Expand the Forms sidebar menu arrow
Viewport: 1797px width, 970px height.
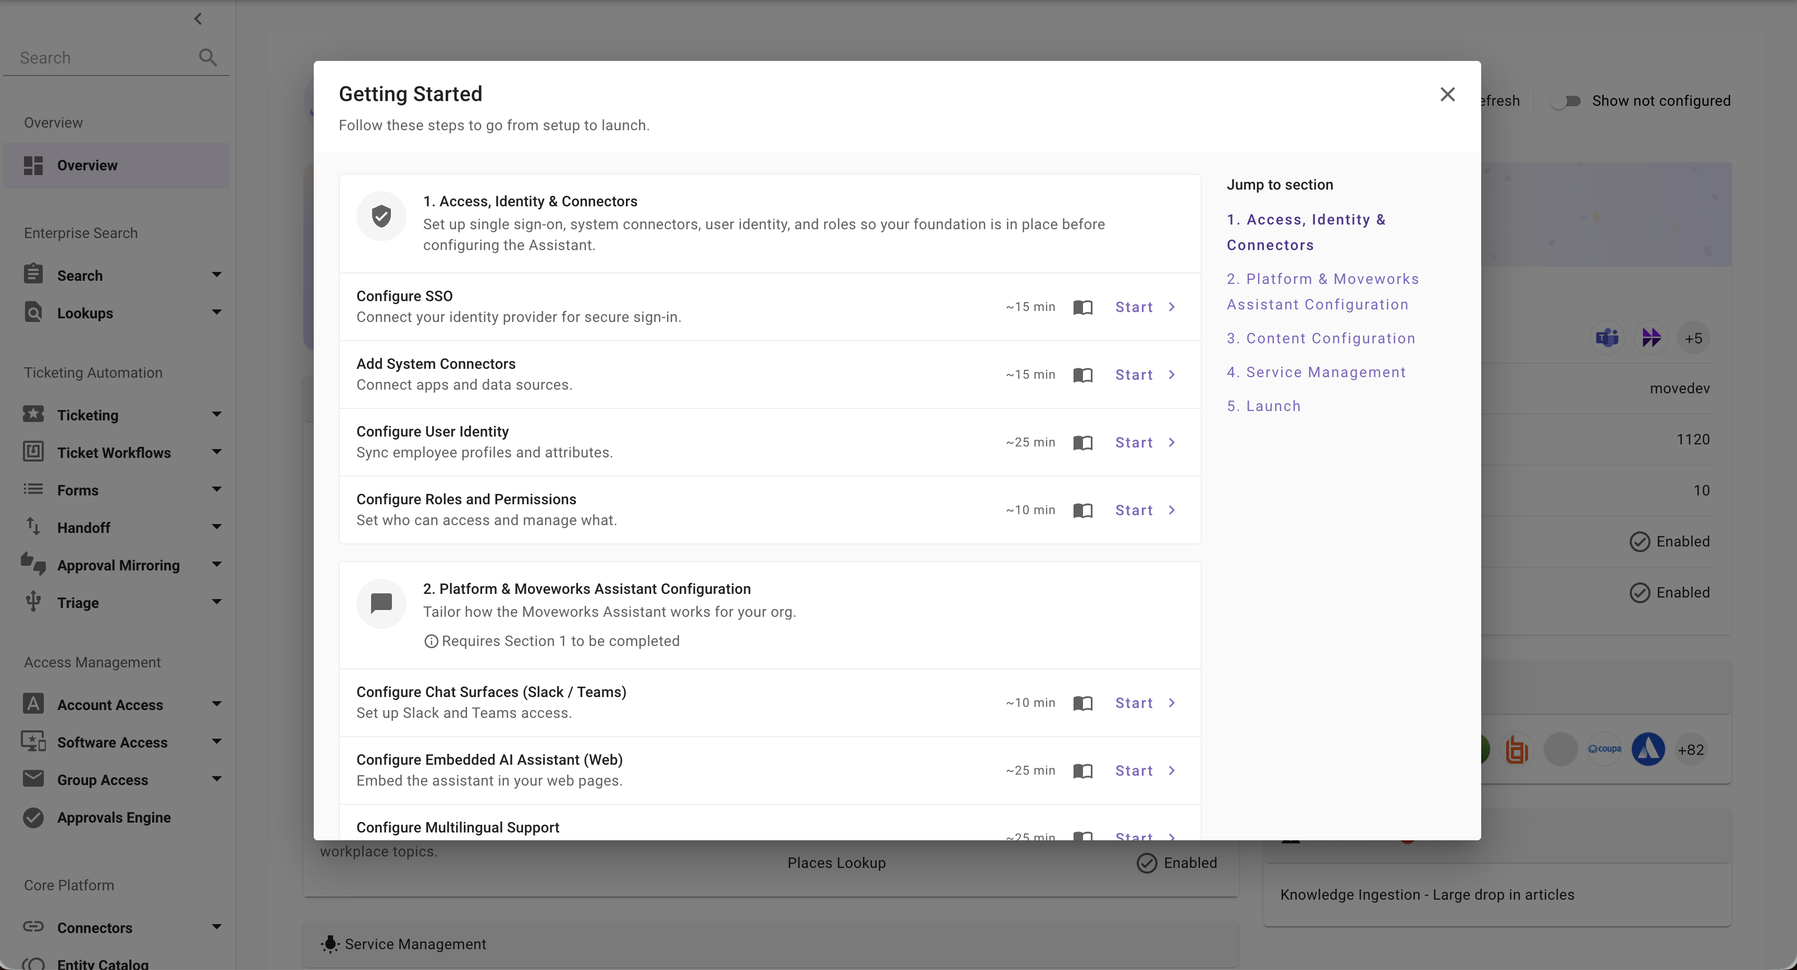(217, 490)
